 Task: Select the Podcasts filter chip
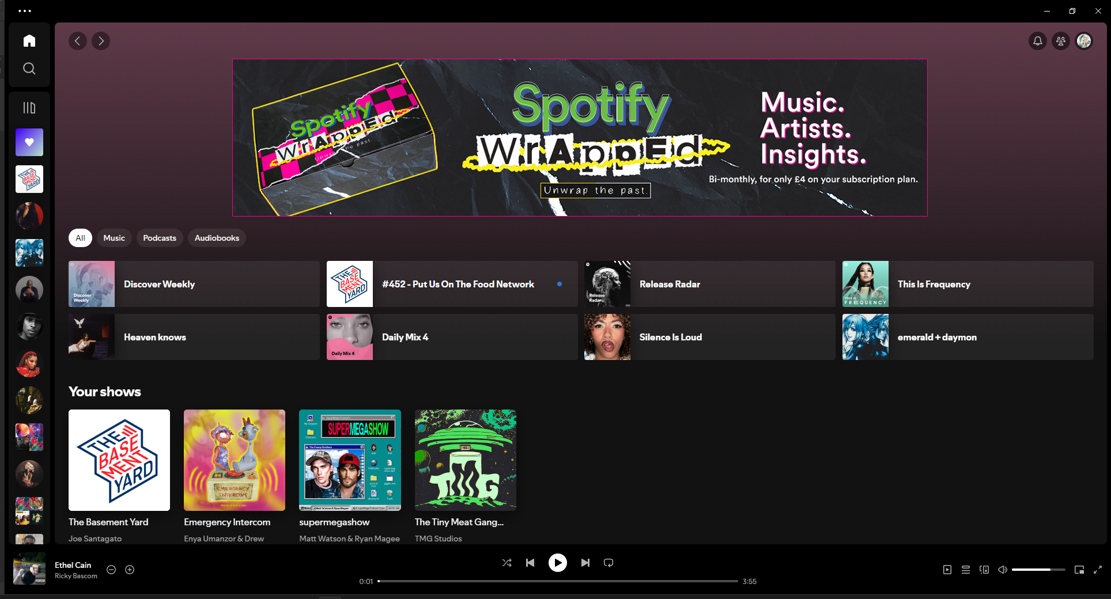coord(160,238)
